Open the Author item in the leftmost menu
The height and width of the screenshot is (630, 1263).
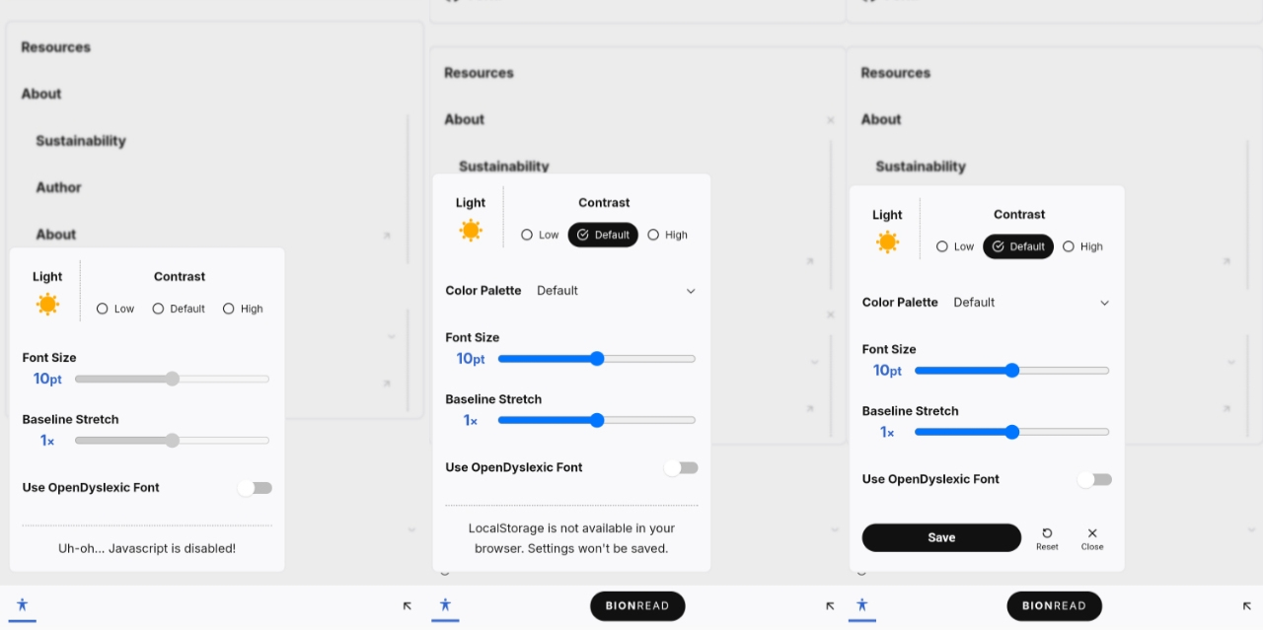point(59,187)
